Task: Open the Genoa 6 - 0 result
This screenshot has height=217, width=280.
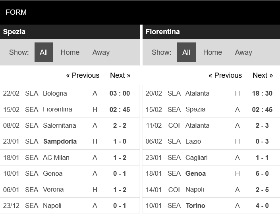Action: click(x=262, y=173)
